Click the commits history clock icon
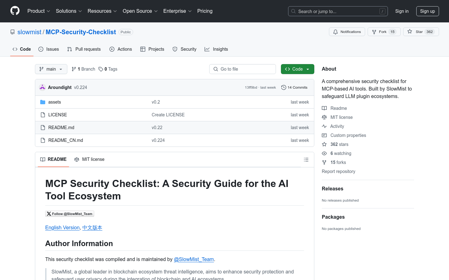The image size is (449, 280). [284, 87]
